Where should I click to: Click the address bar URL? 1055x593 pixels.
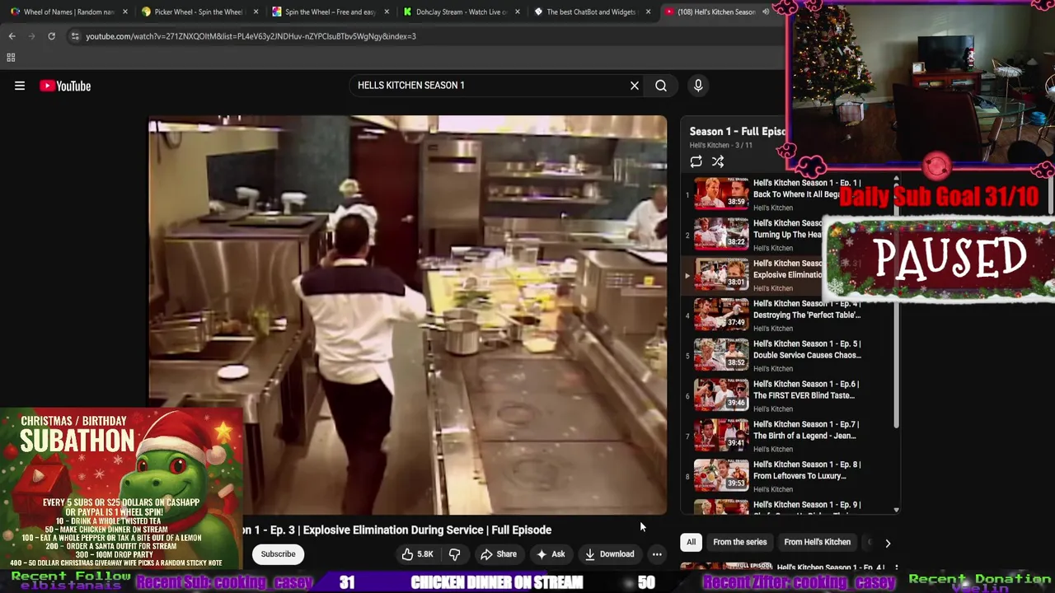tap(251, 36)
